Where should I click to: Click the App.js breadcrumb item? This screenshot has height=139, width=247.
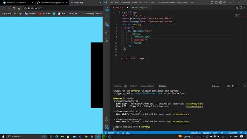(x=123, y=12)
